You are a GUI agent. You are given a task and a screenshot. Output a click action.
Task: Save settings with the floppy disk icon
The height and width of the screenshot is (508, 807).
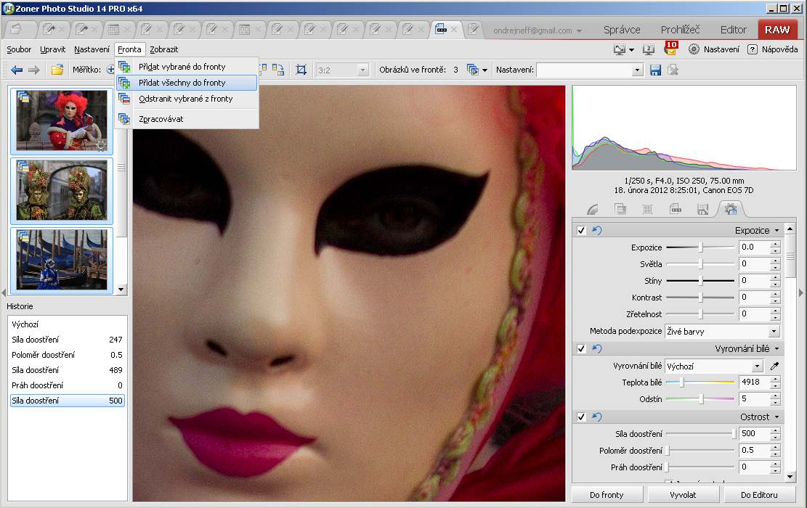click(x=656, y=70)
